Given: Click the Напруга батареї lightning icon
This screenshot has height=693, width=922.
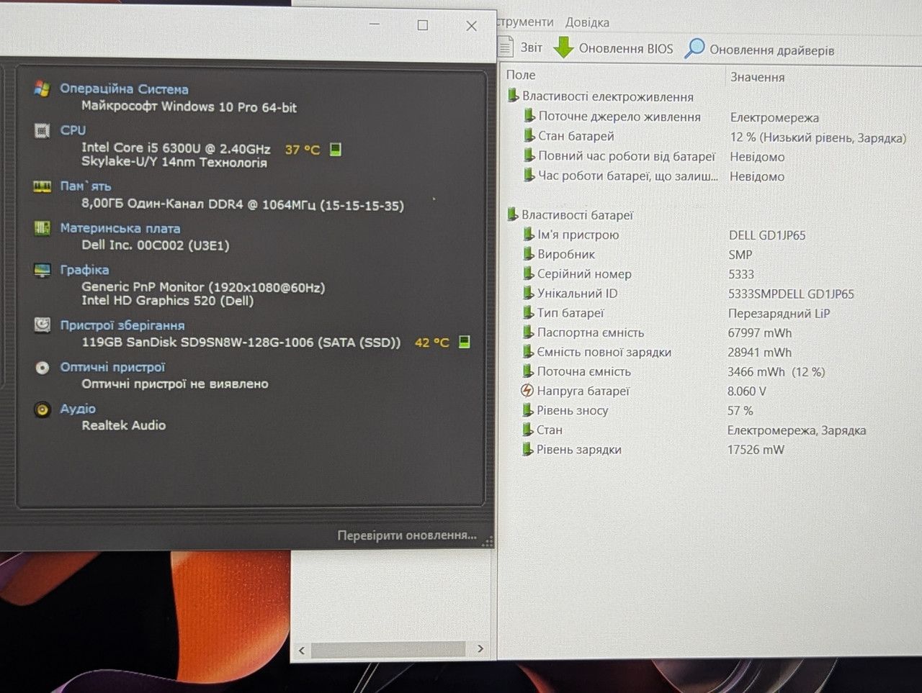Looking at the screenshot, I should coord(527,391).
